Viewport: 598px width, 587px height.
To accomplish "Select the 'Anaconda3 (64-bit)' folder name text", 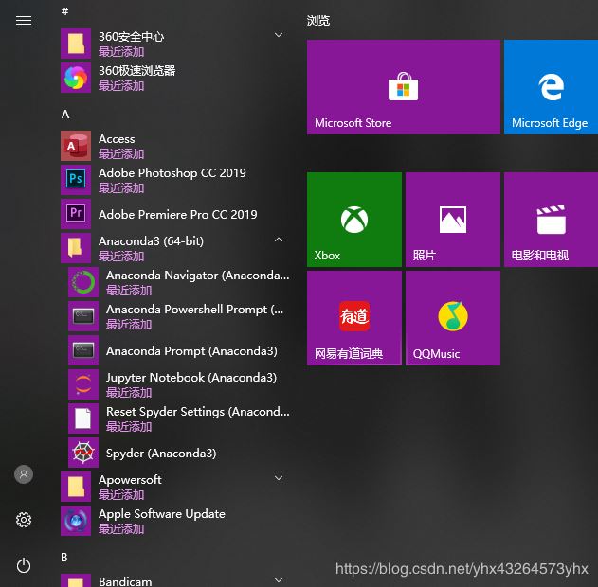I will point(151,241).
